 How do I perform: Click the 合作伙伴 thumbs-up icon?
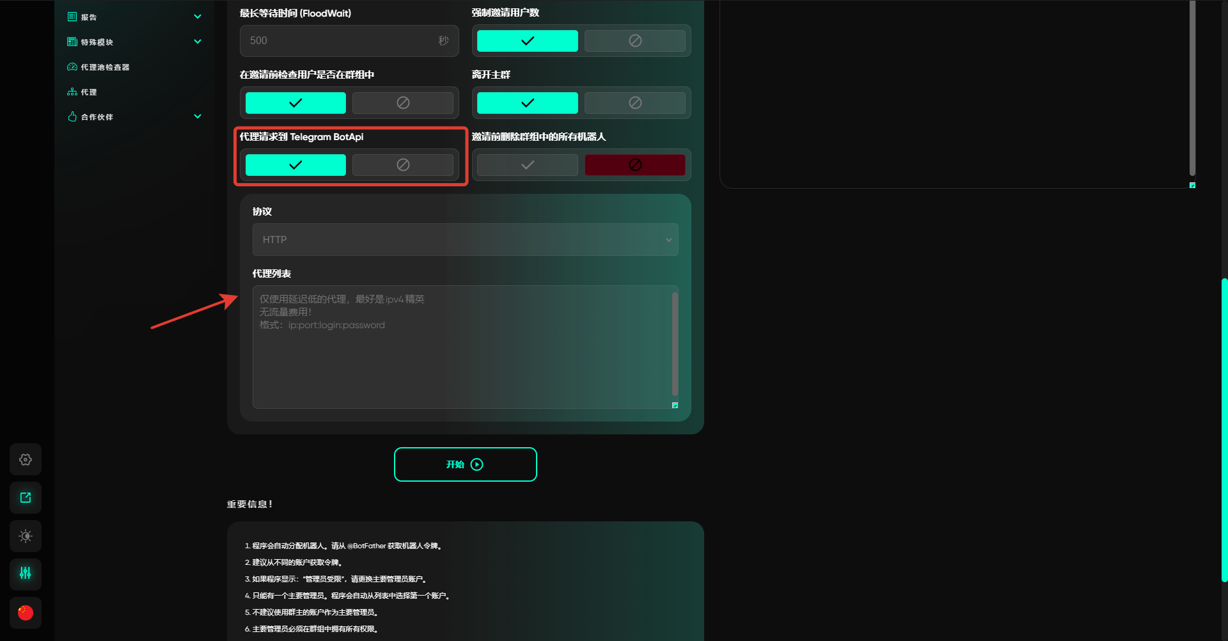[x=72, y=117]
